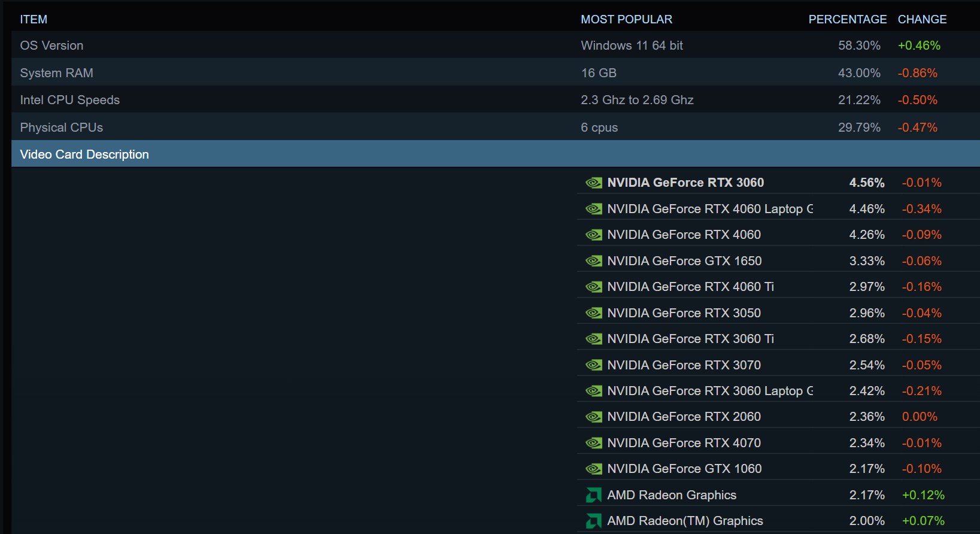Click the ITEM column header

pyautogui.click(x=34, y=19)
